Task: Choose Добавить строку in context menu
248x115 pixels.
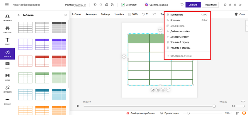Action: click(187, 37)
